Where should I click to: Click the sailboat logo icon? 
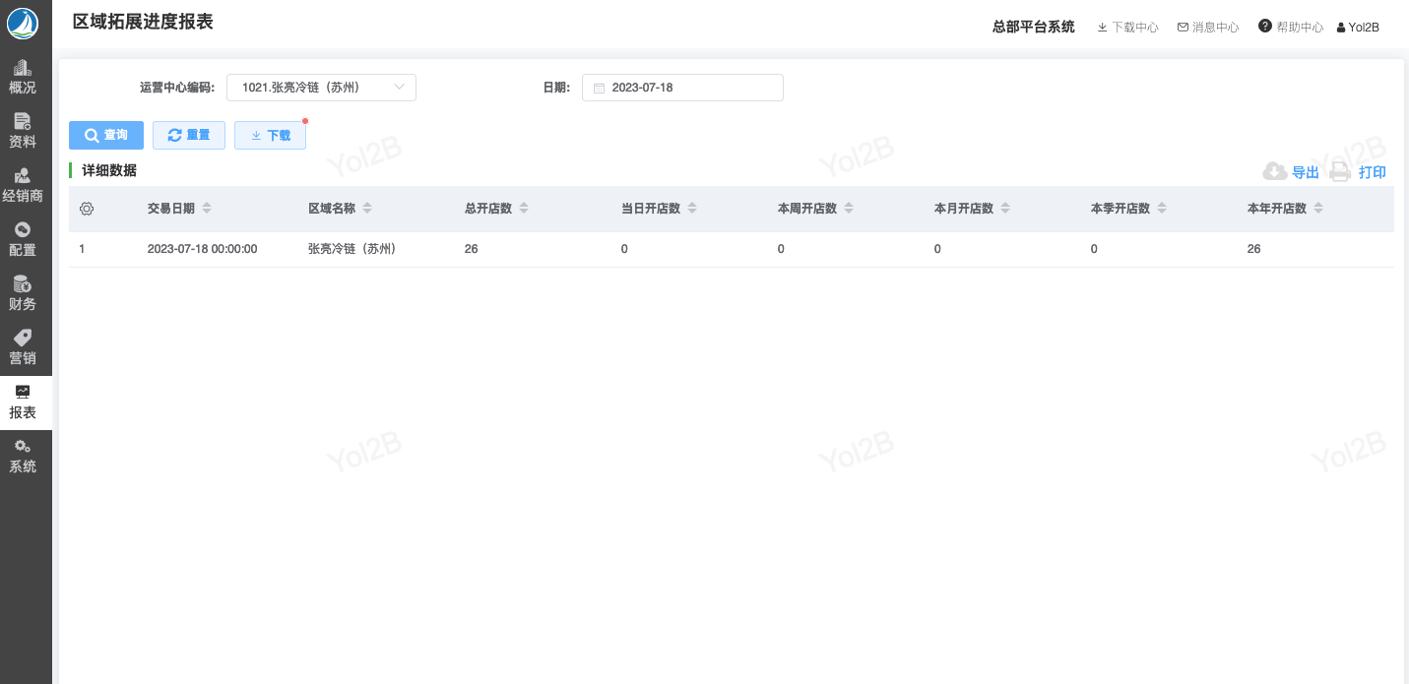[22, 23]
